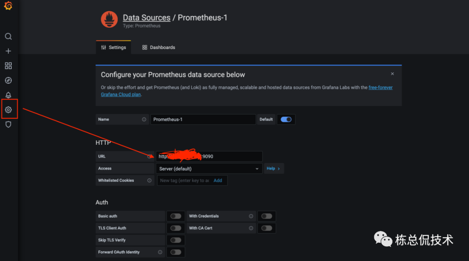The image size is (469, 261).
Task: Go to the Data Sources breadcrumb link
Action: (x=147, y=18)
